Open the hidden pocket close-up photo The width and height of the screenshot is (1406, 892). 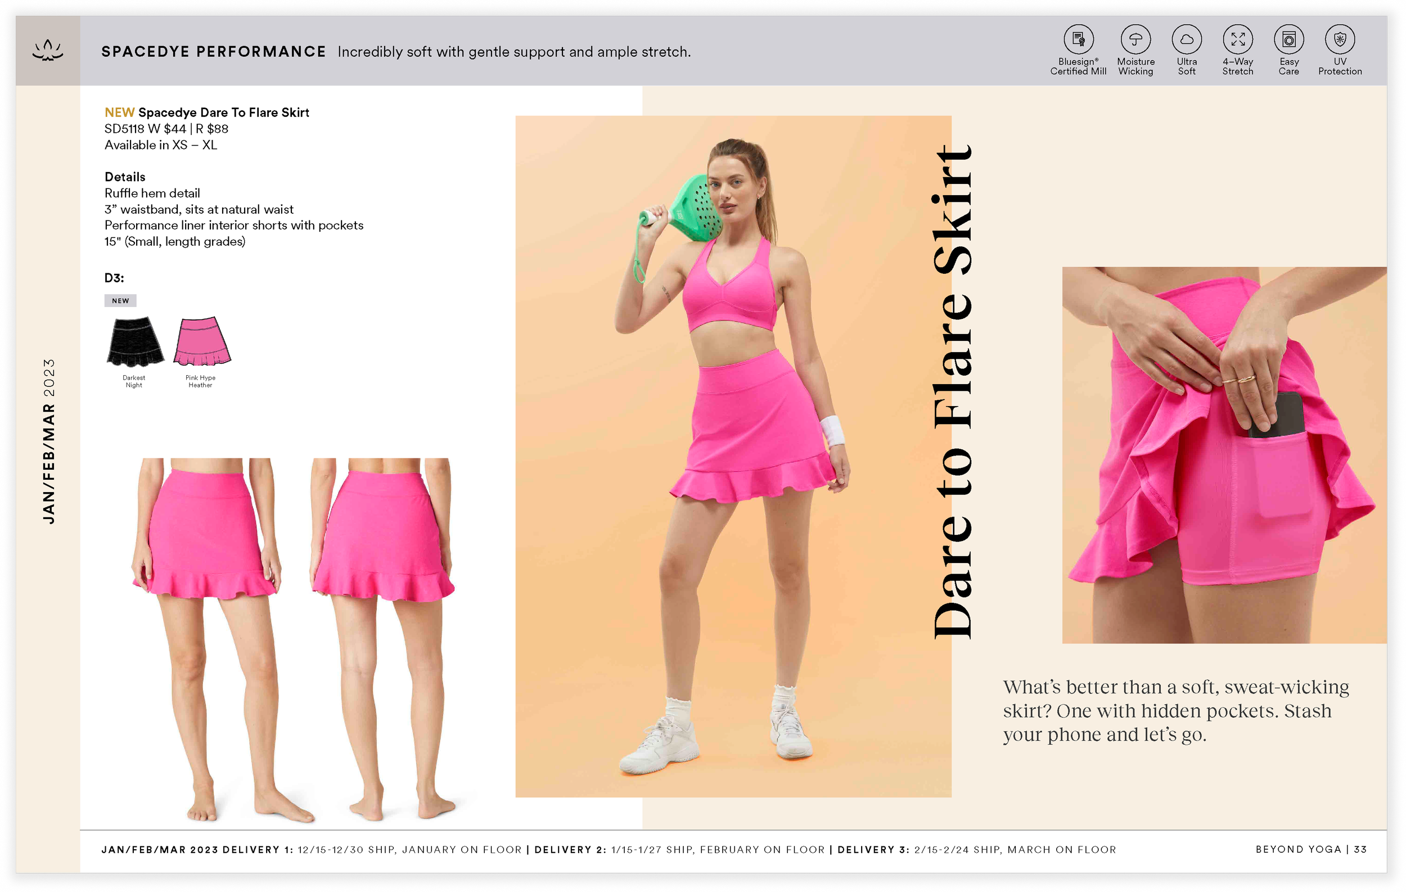point(1224,455)
